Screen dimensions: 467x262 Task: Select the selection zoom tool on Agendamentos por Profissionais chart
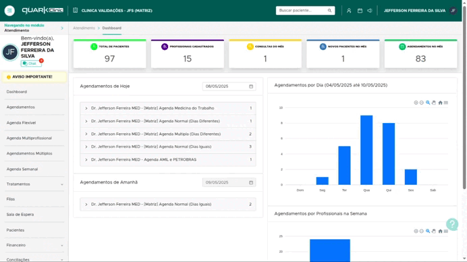[428, 231]
